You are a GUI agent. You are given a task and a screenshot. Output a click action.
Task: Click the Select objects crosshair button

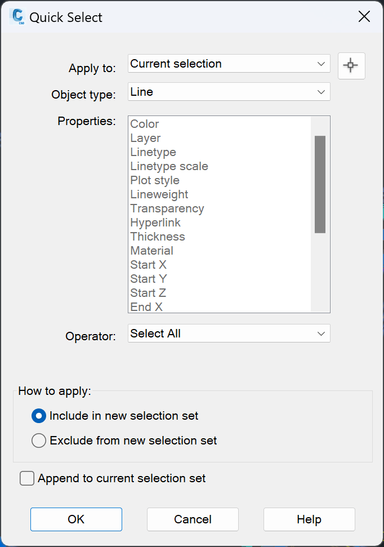[351, 66]
